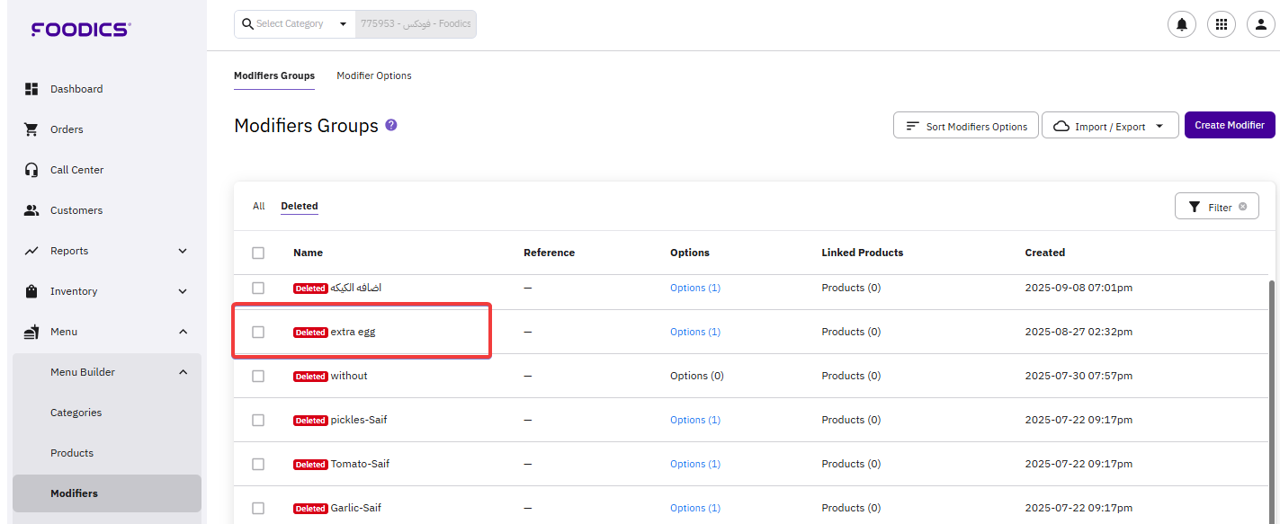Click the vertical scrollbar in the table
Viewport: 1280px width, 524px height.
(1271, 395)
